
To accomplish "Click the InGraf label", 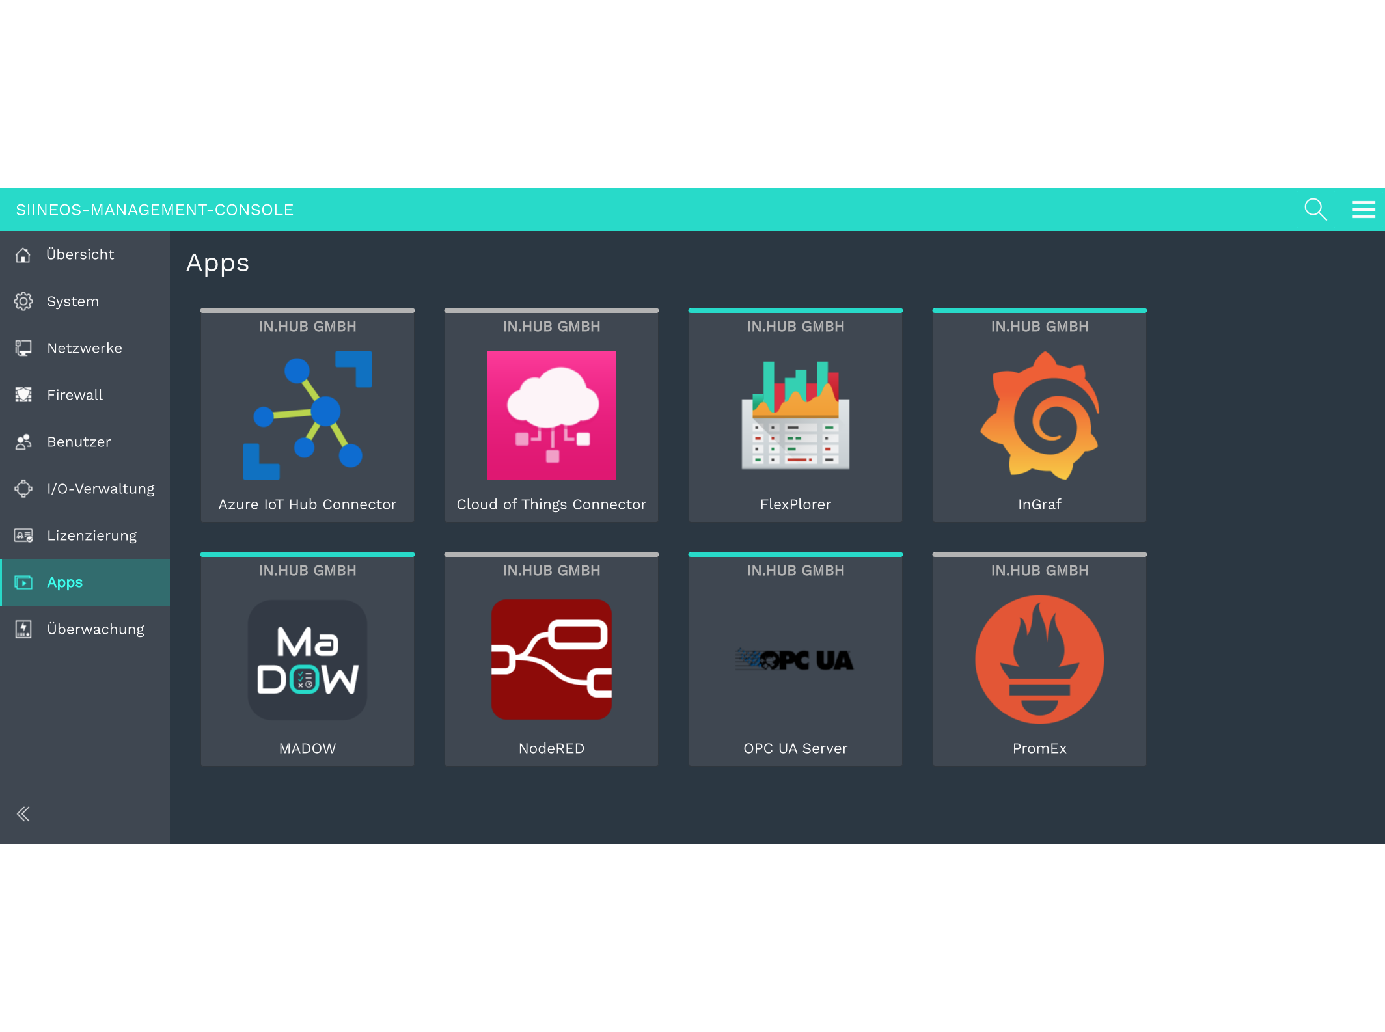I will 1039,504.
